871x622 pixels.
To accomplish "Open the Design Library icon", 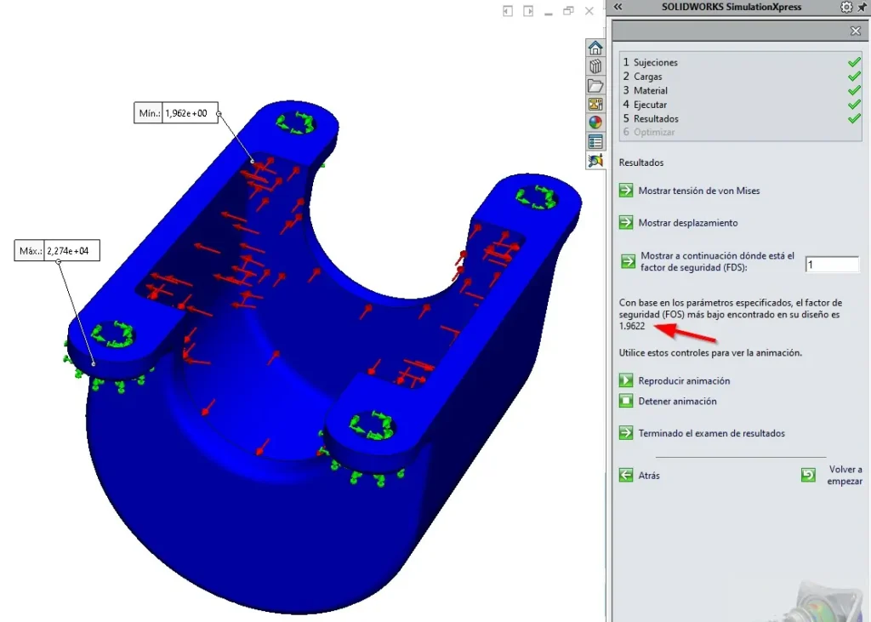I will (595, 66).
